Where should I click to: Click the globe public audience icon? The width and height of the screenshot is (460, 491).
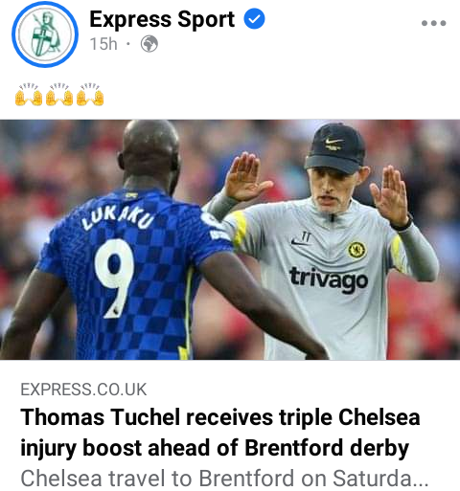tap(149, 44)
